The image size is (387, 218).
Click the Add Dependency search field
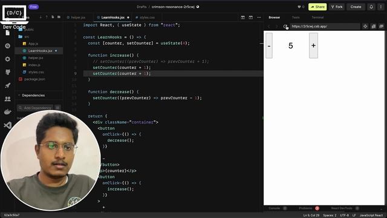point(35,108)
